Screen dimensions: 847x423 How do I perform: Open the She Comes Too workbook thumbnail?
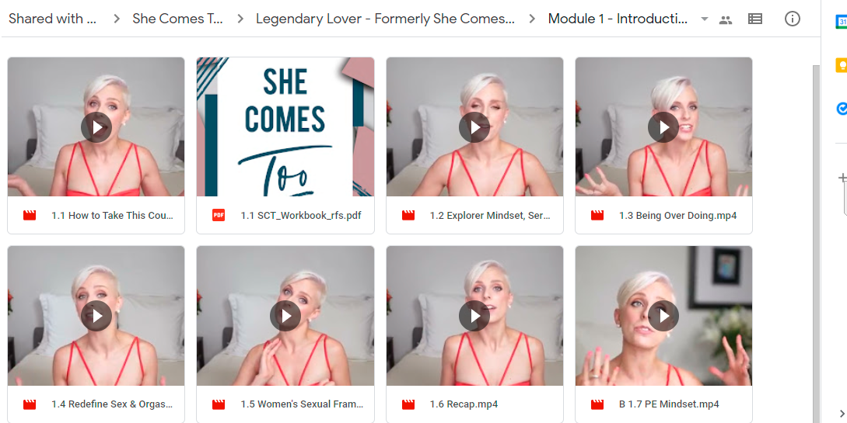[285, 127]
